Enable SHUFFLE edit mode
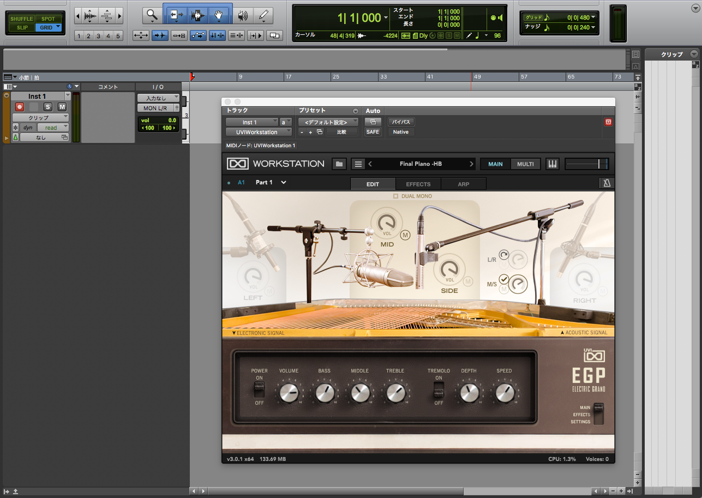Viewport: 702px width, 498px height. pos(21,19)
